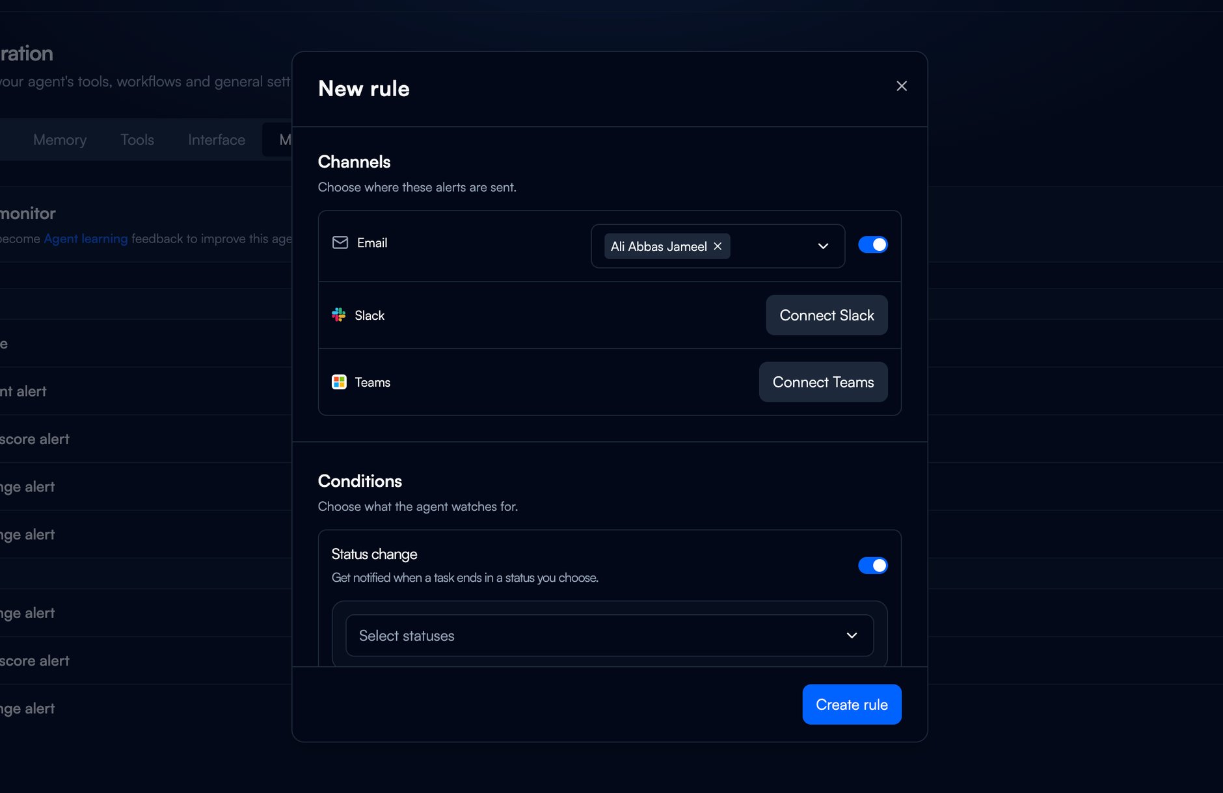Image resolution: width=1223 pixels, height=793 pixels.
Task: Click the Status change label
Action: click(374, 554)
